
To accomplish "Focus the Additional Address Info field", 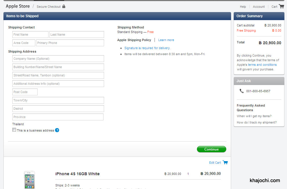I will pos(58,84).
